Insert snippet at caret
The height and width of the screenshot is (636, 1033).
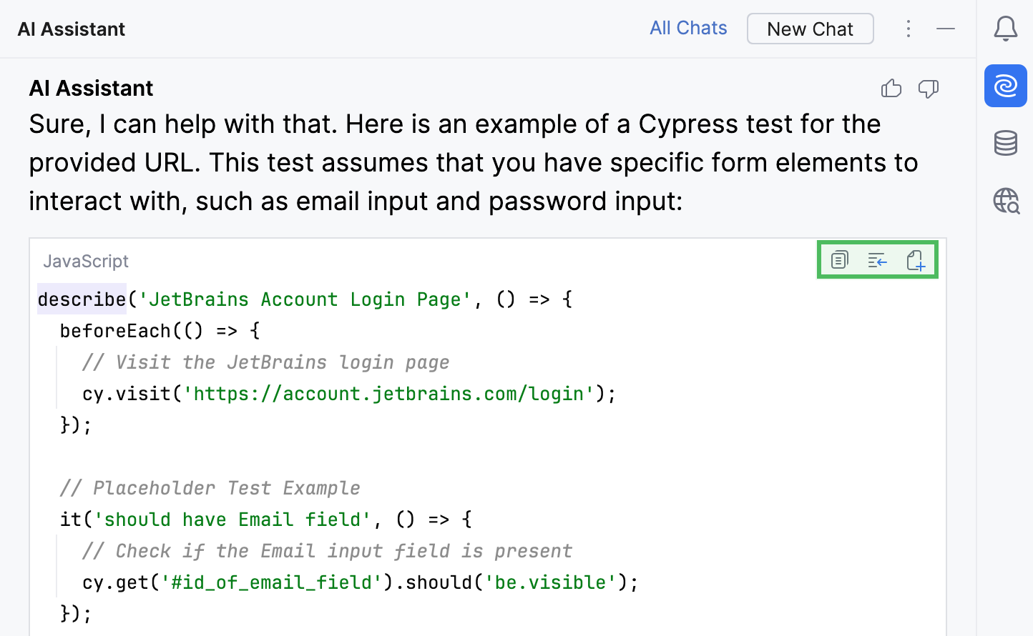(x=877, y=260)
